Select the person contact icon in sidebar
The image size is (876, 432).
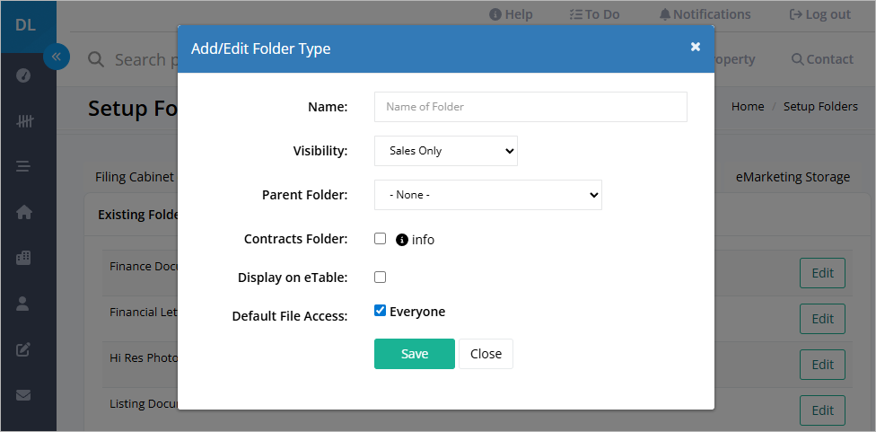pos(23,304)
